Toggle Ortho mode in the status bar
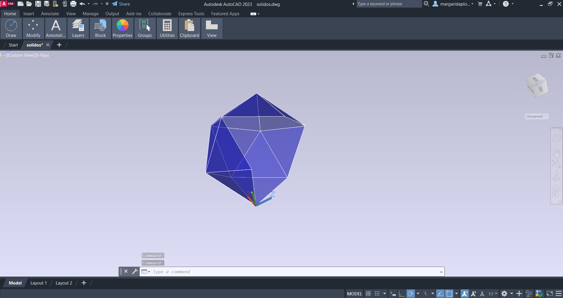 (402, 294)
